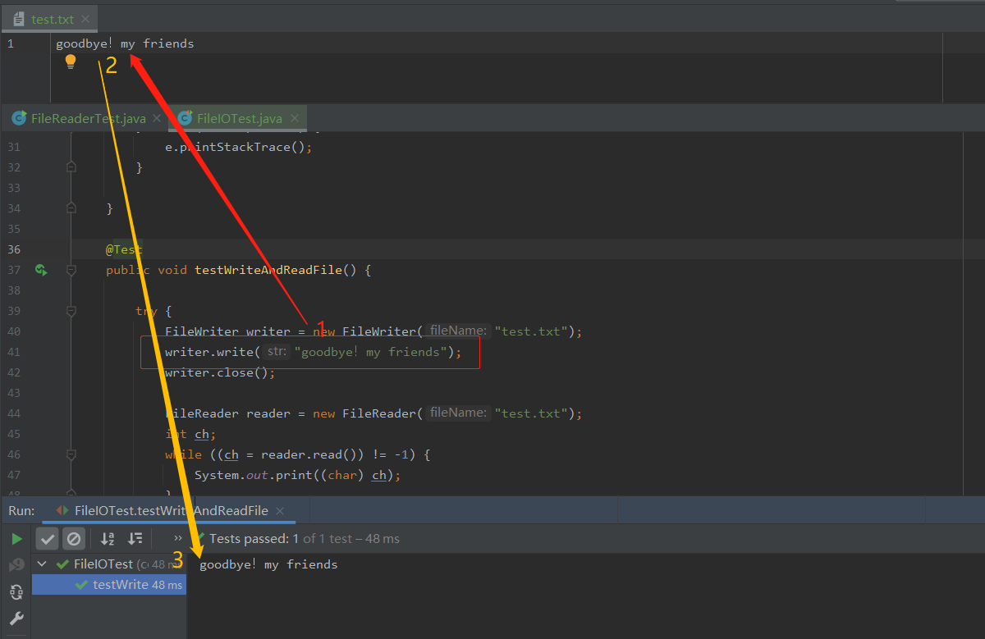
Task: Collapse the while loop fold marker at line 46
Action: tap(71, 454)
